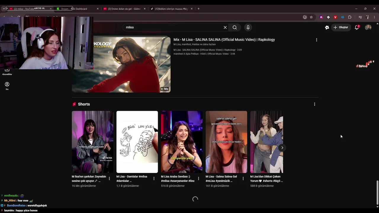
Task: Open the YouTube account avatar menu
Action: (x=368, y=27)
